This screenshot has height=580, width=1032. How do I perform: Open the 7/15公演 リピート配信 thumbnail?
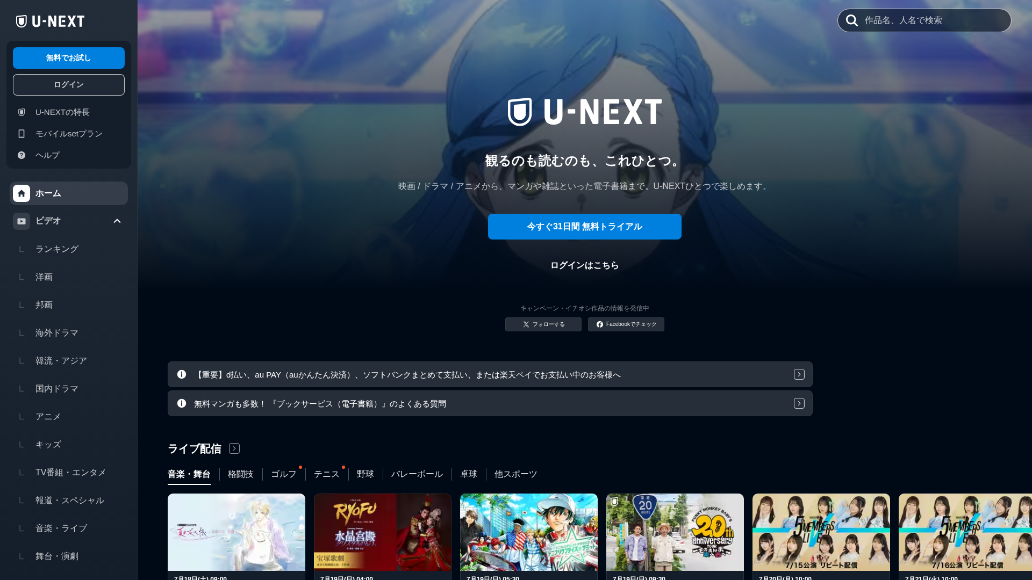tap(821, 532)
